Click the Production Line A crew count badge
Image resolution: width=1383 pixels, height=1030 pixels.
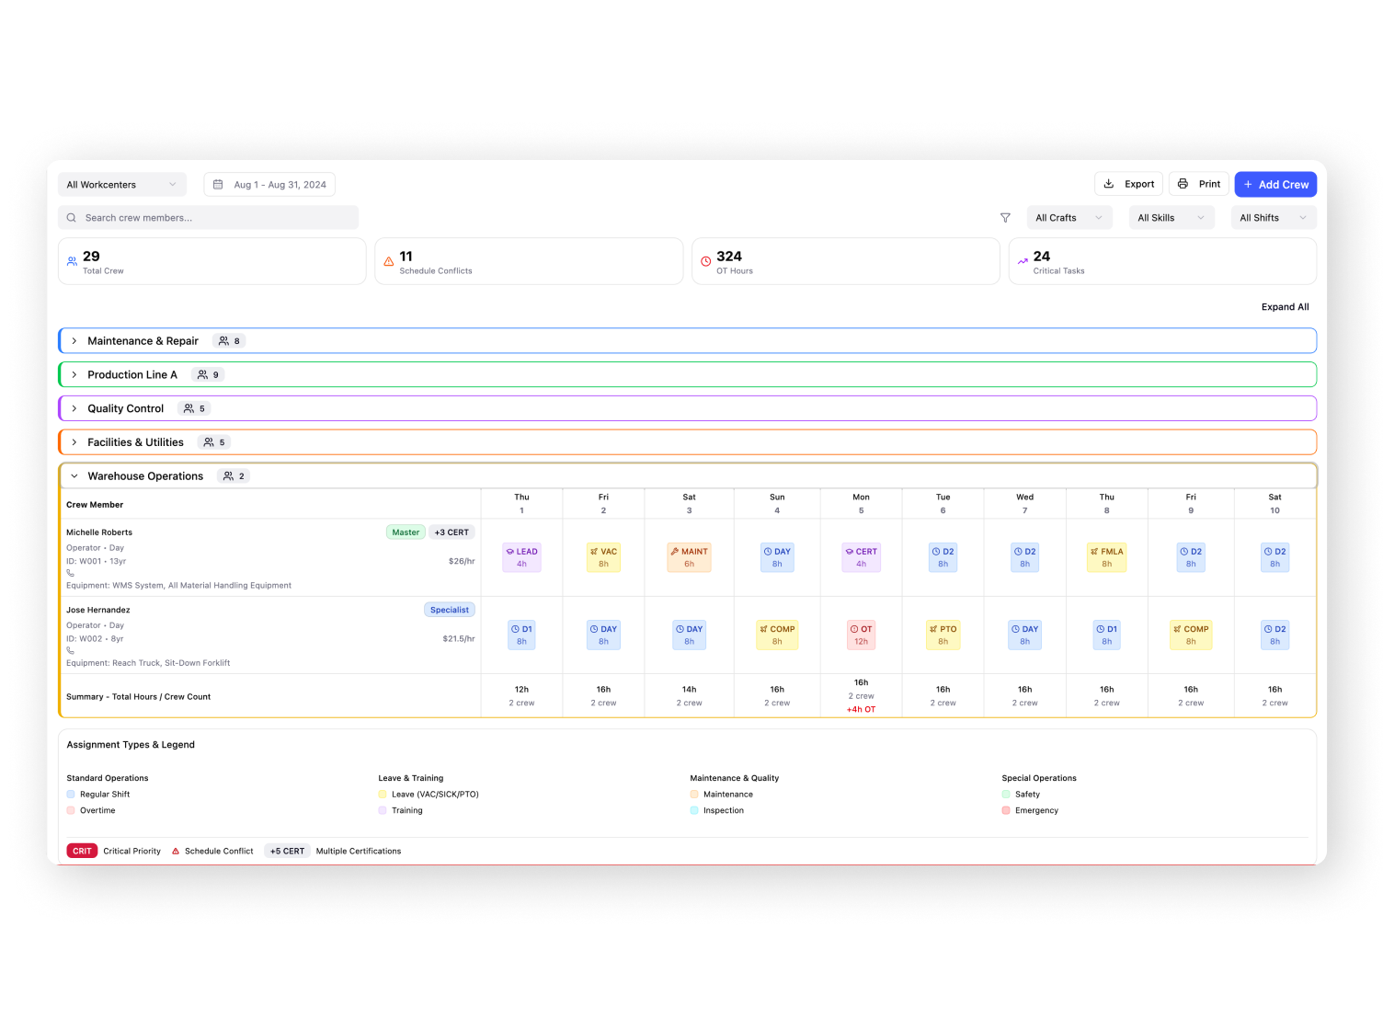point(208,375)
